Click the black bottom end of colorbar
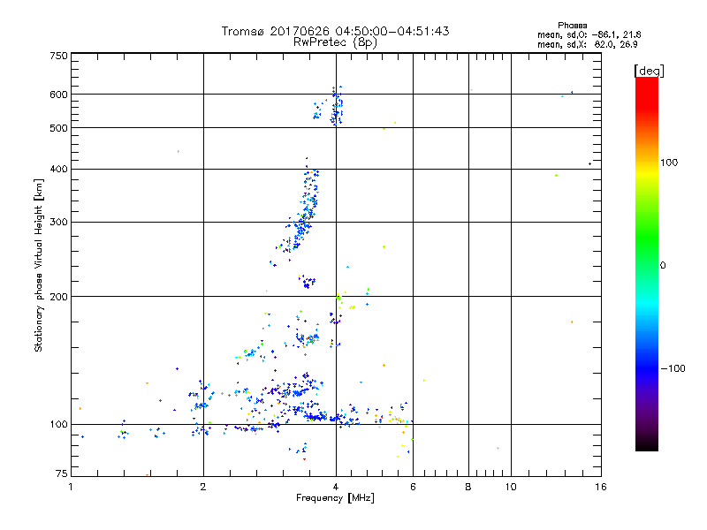707x530 pixels. pyautogui.click(x=646, y=448)
